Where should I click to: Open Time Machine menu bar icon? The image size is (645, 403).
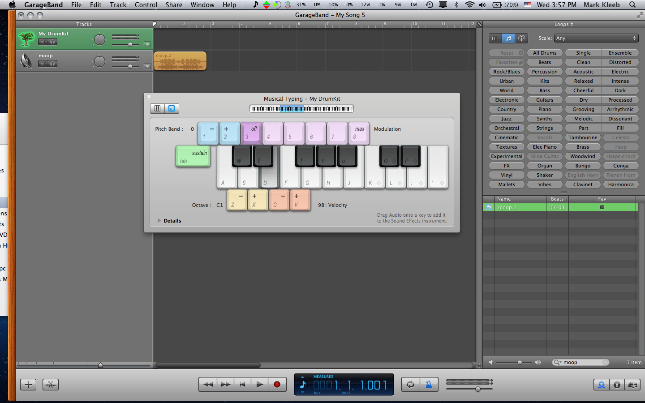click(429, 5)
